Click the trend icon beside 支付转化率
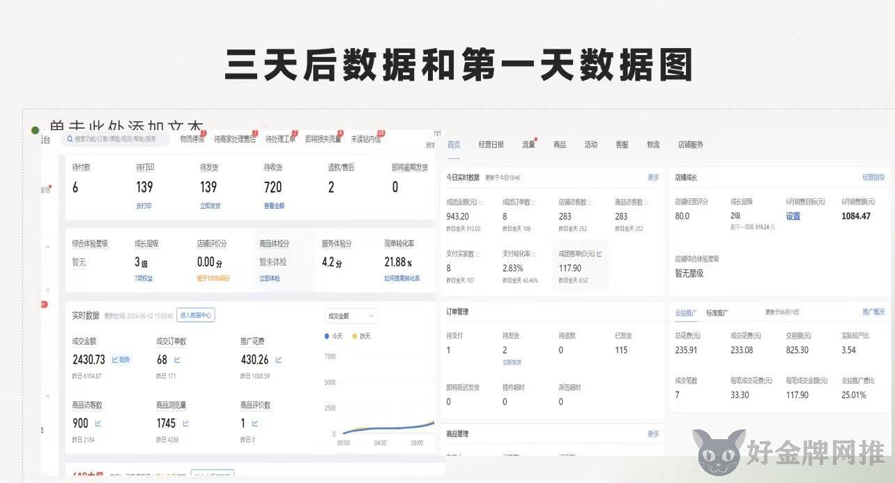The width and height of the screenshot is (895, 483). pos(535,254)
